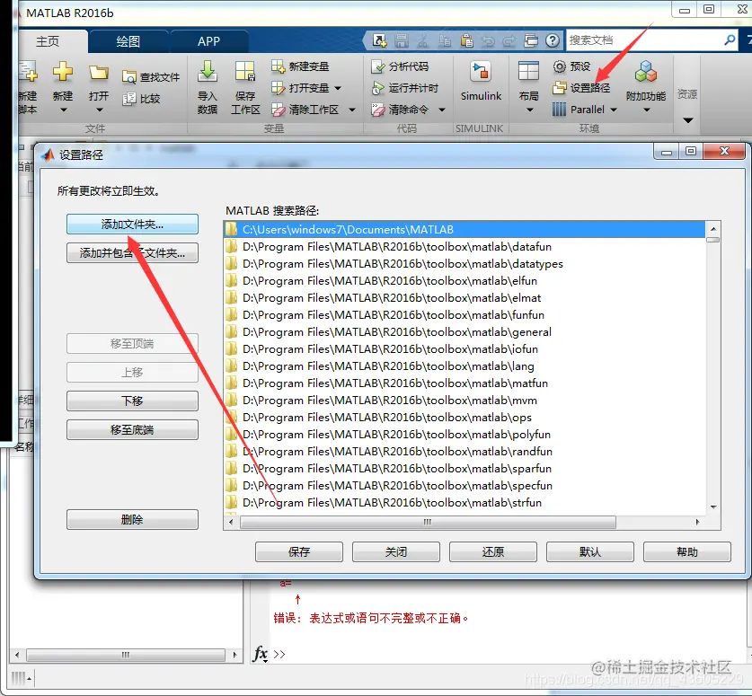Select the toolbox\matlab\elmat path row
752x696 pixels.
[464, 298]
